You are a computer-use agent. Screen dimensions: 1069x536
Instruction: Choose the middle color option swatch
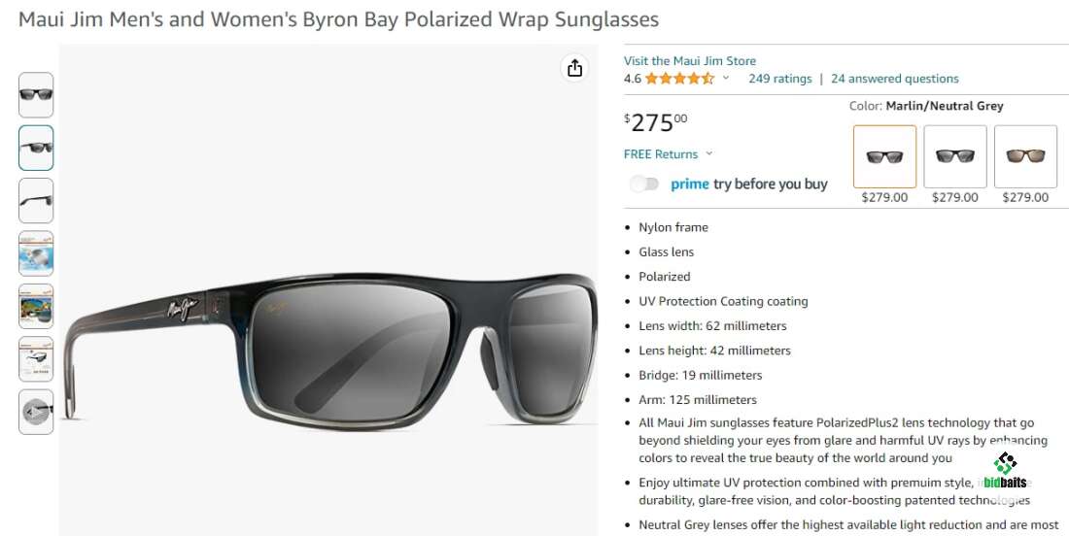click(954, 156)
